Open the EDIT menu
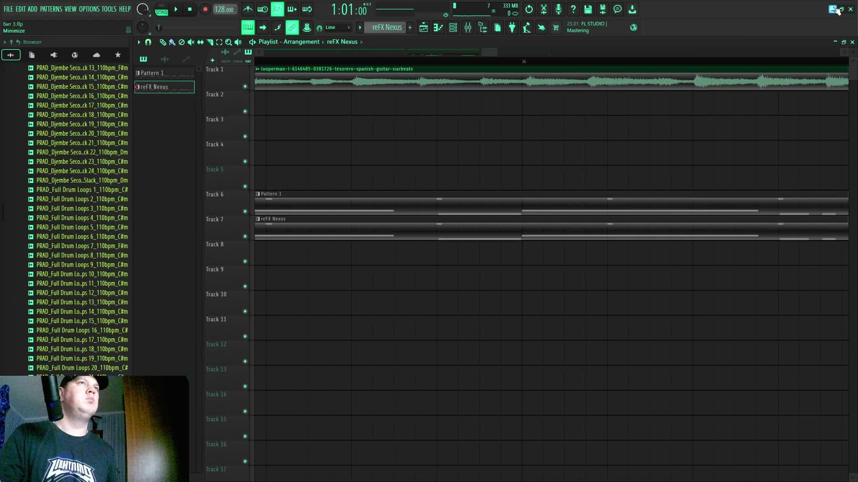This screenshot has height=482, width=858. pos(21,9)
